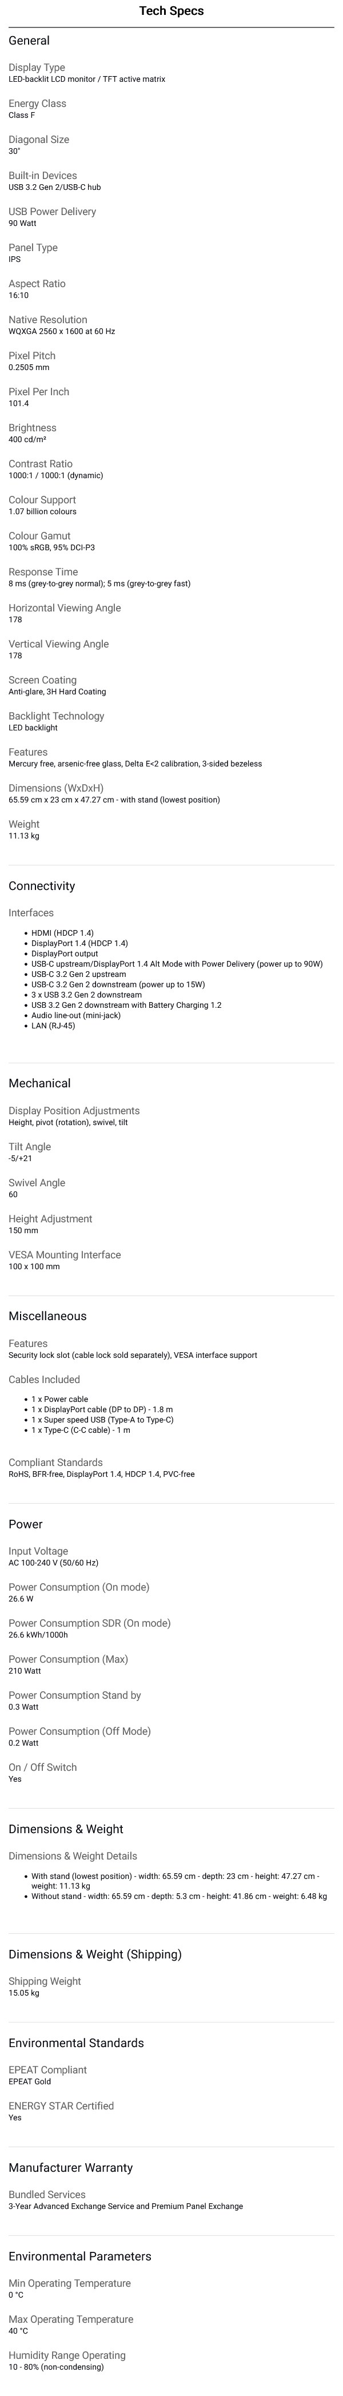Click the Dimensions & Weight (Shipping) heading
The width and height of the screenshot is (343, 2396).
(x=95, y=1954)
